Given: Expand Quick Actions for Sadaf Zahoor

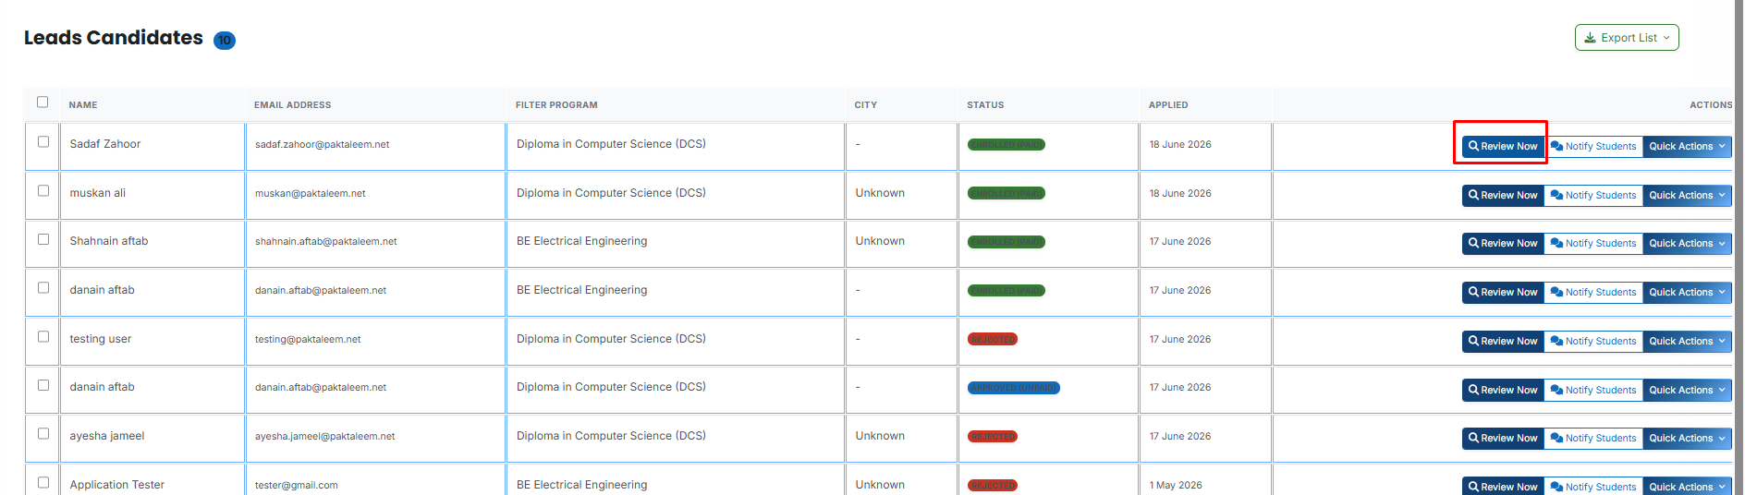Looking at the screenshot, I should tap(1688, 147).
